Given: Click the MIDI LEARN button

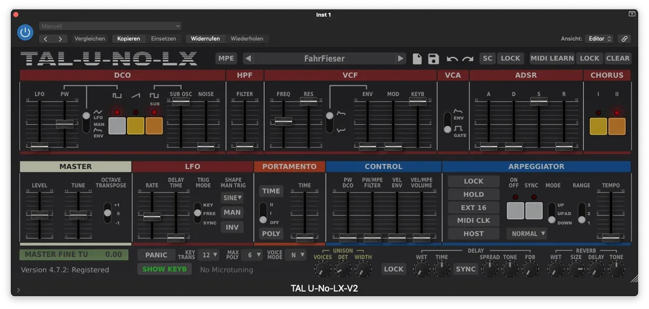Looking at the screenshot, I should tap(552, 59).
